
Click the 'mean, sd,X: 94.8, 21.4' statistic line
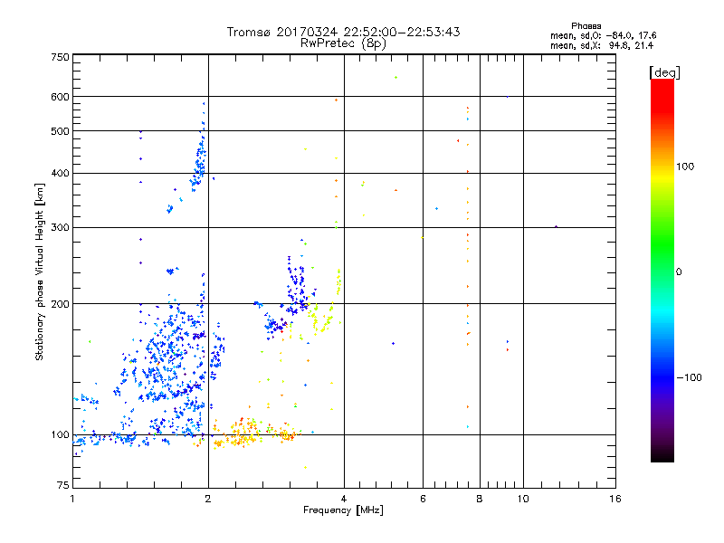tap(602, 45)
